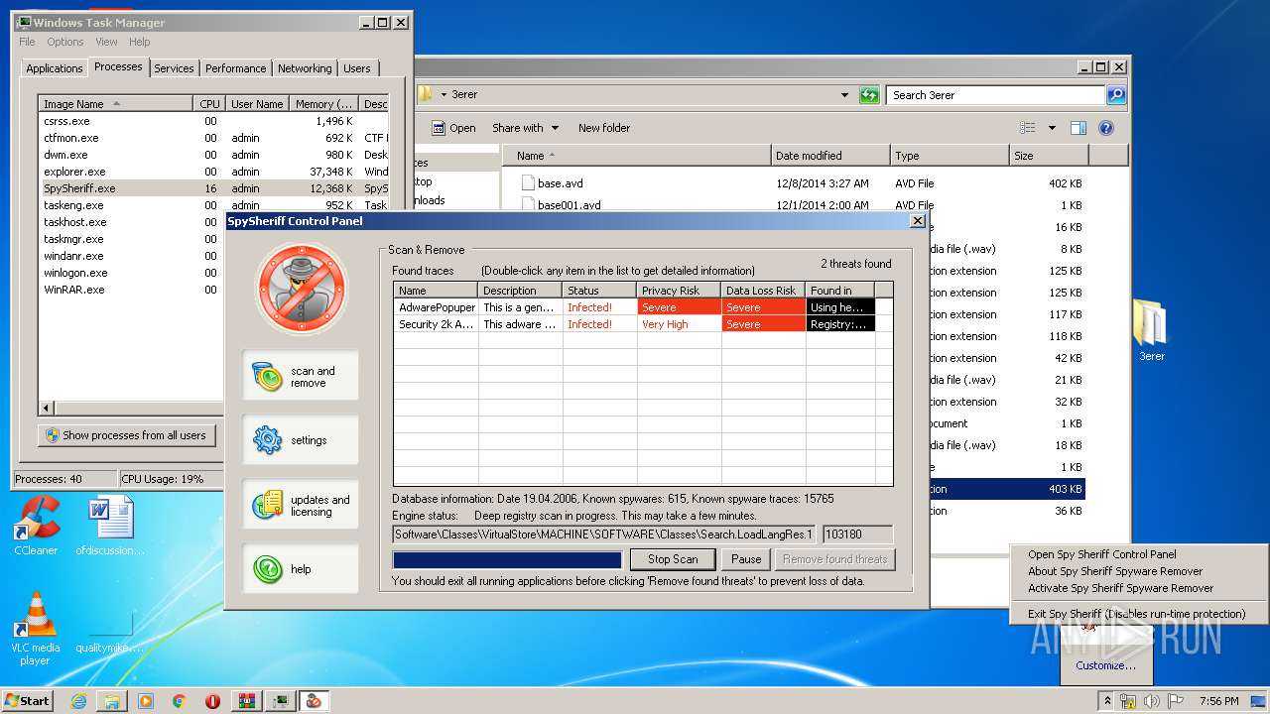The image size is (1270, 714).
Task: Open SpySheriff settings
Action: (300, 439)
